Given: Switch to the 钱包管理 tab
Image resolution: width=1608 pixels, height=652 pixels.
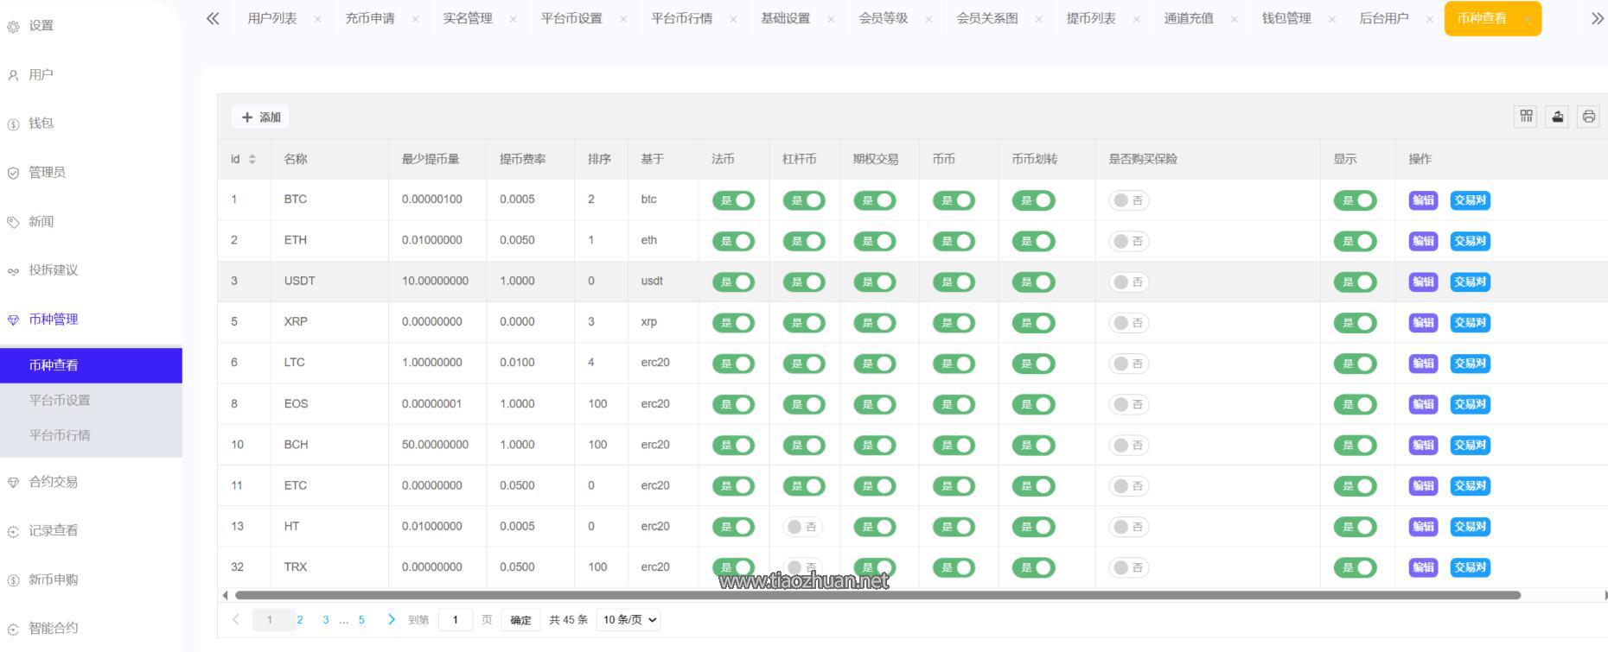Looking at the screenshot, I should pos(1286,18).
